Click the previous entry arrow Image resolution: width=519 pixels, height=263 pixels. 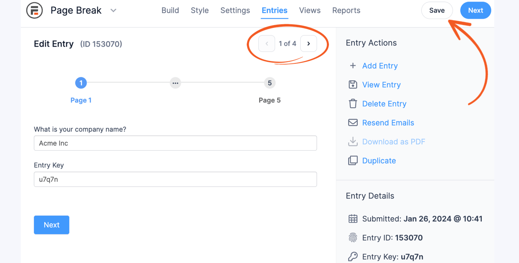(x=266, y=43)
